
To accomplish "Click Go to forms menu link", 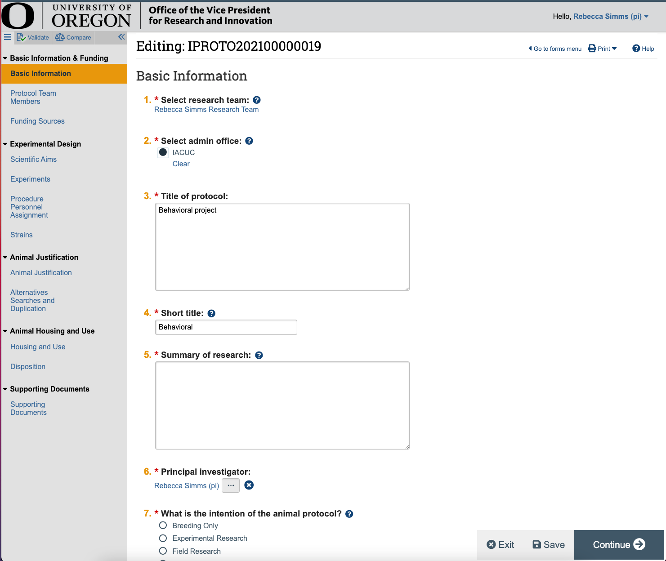I will 555,49.
